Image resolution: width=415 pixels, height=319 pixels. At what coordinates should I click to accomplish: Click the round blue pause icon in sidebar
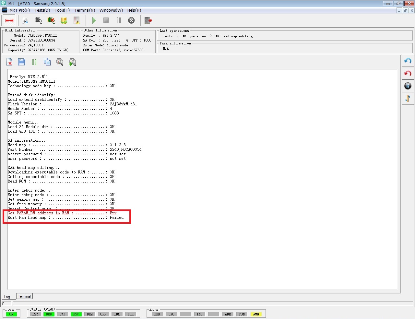point(408,86)
